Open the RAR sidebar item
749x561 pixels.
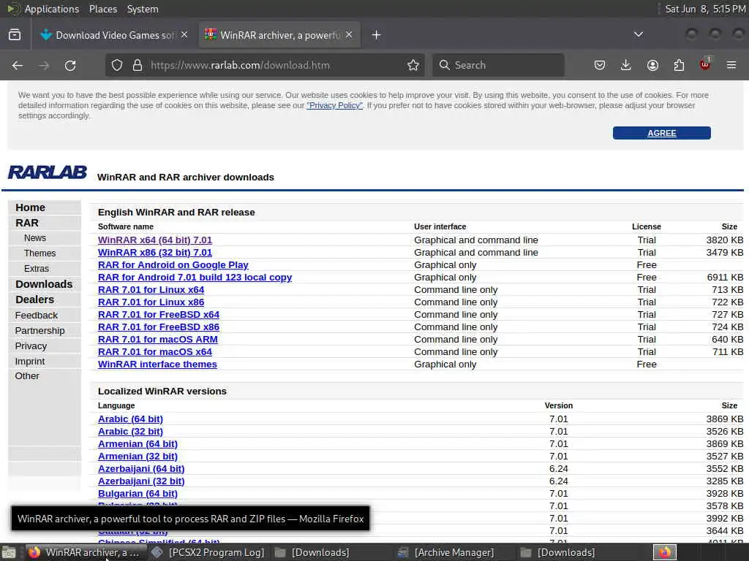click(x=27, y=223)
